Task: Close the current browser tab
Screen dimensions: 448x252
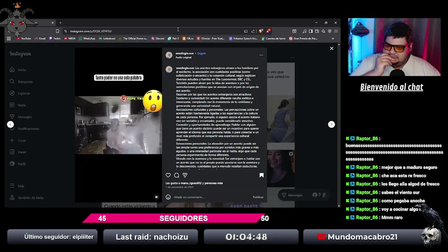Action: (52, 23)
